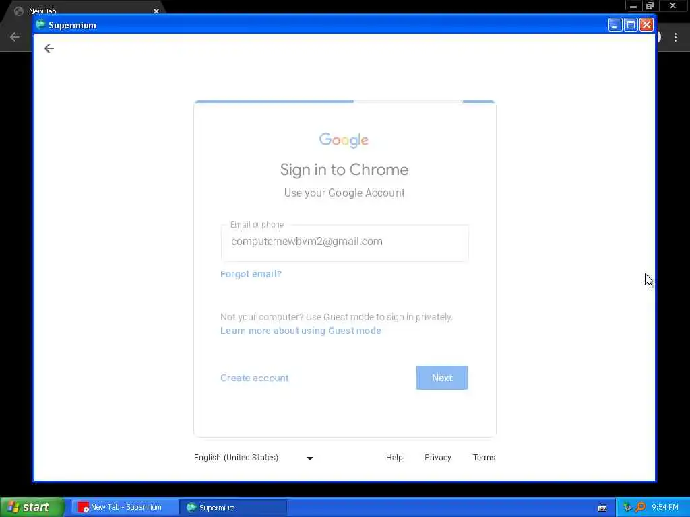This screenshot has width=690, height=517.
Task: Click the Next button
Action: (x=442, y=378)
